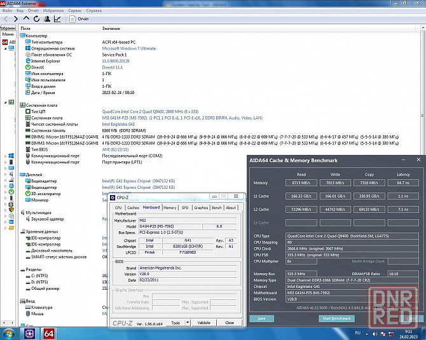Switch to the SPD tab in CPU-Z

pyautogui.click(x=185, y=208)
